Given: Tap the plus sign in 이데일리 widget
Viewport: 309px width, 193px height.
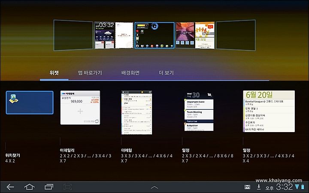Looking at the screenshot, I should tap(80, 111).
